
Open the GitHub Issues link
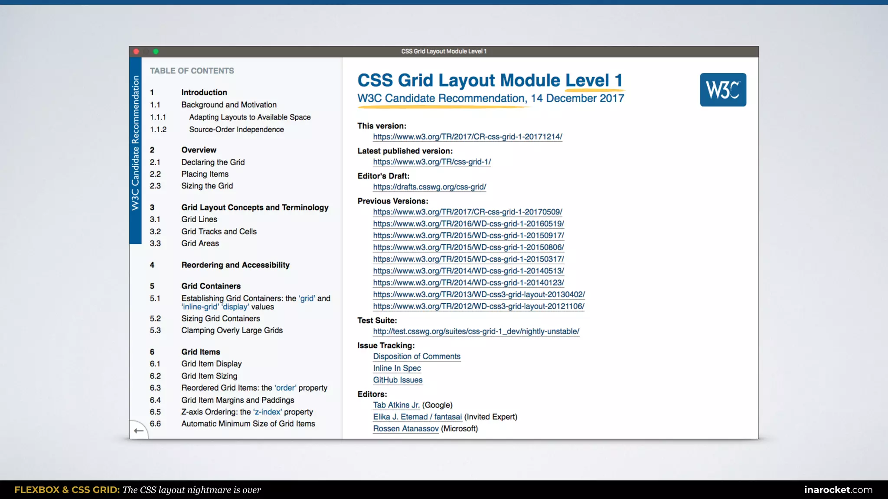[x=398, y=380]
